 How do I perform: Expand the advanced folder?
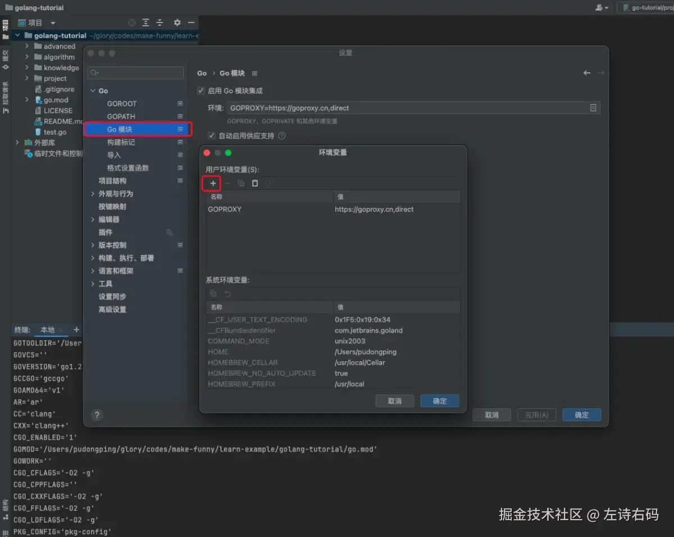27,46
